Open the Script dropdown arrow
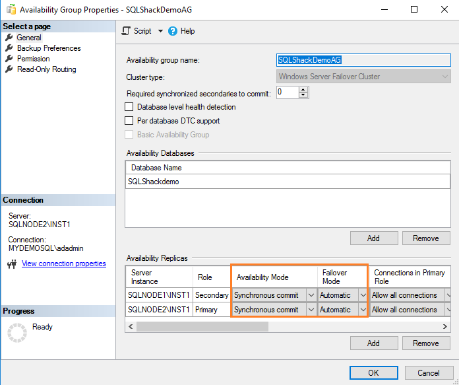 coord(159,31)
